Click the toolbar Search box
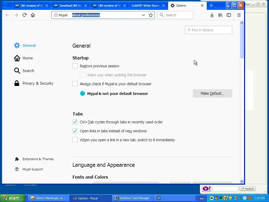 [x=175, y=15]
